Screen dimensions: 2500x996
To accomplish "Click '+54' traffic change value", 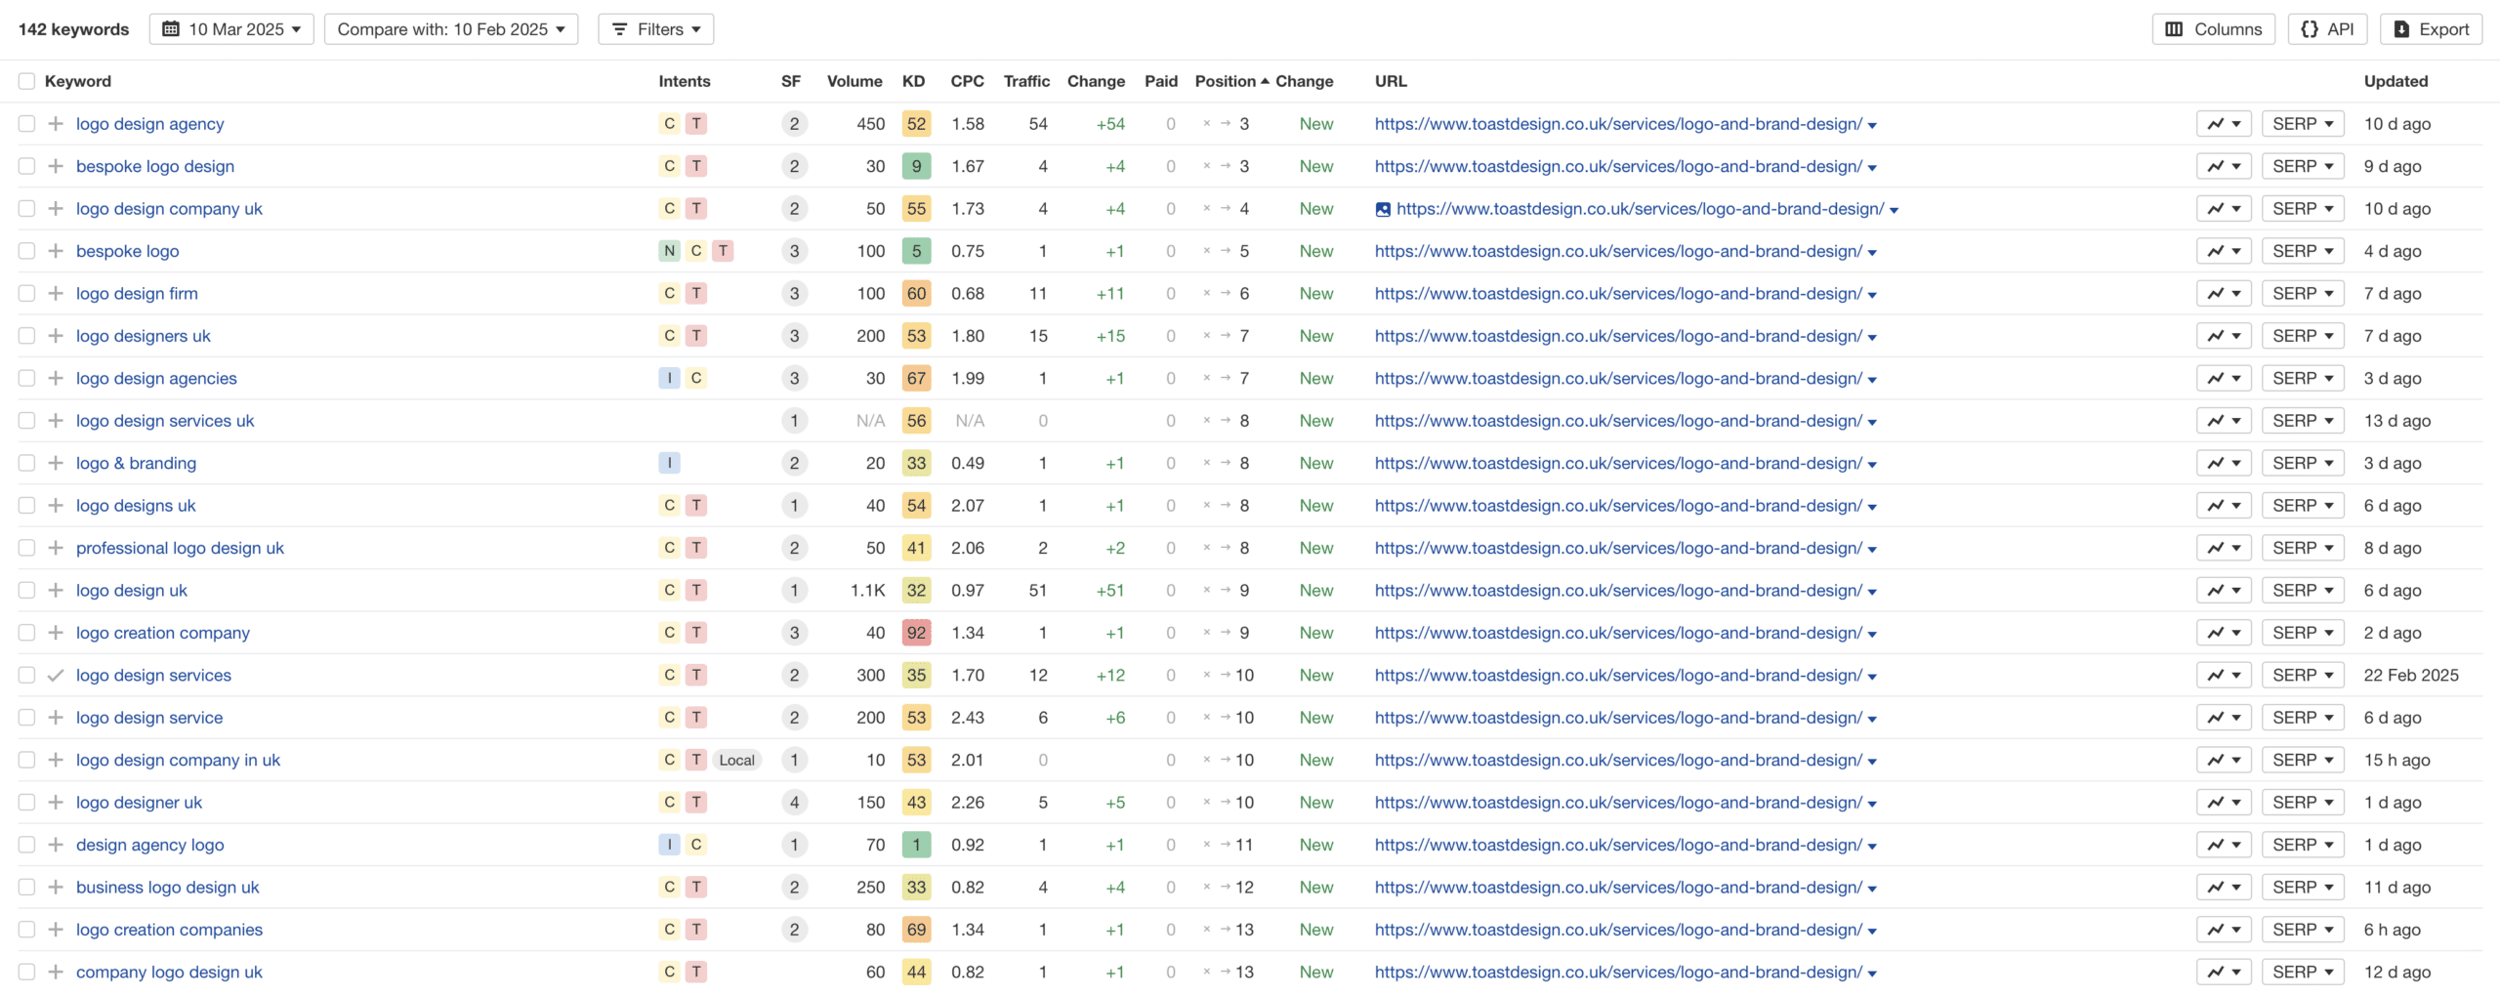I will tap(1110, 124).
